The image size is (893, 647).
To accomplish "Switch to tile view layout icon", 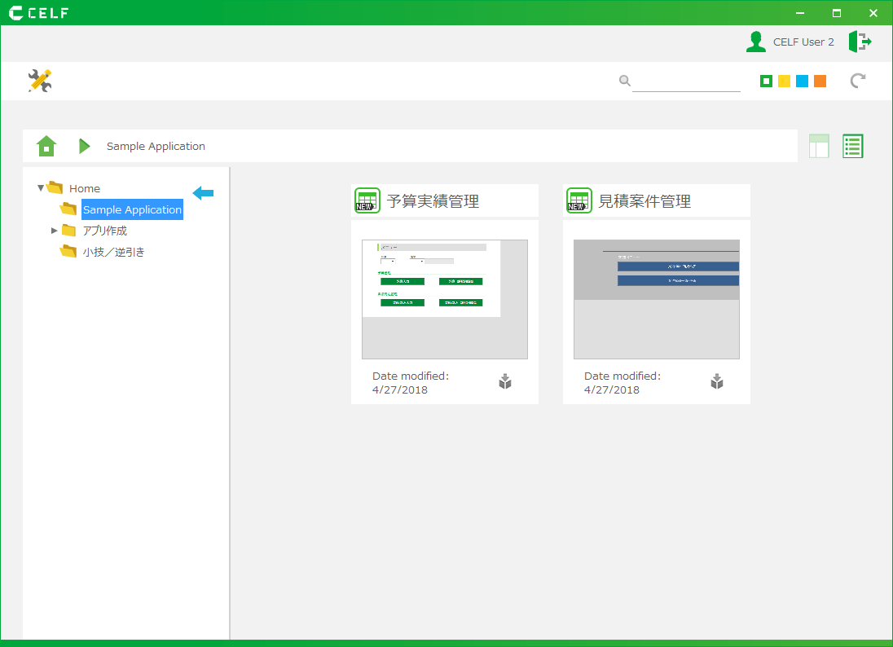I will pyautogui.click(x=819, y=146).
